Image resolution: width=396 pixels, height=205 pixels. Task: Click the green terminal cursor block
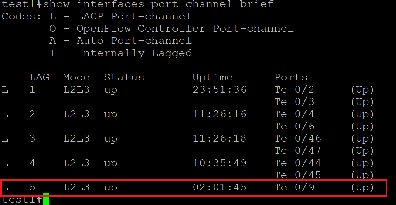click(46, 200)
